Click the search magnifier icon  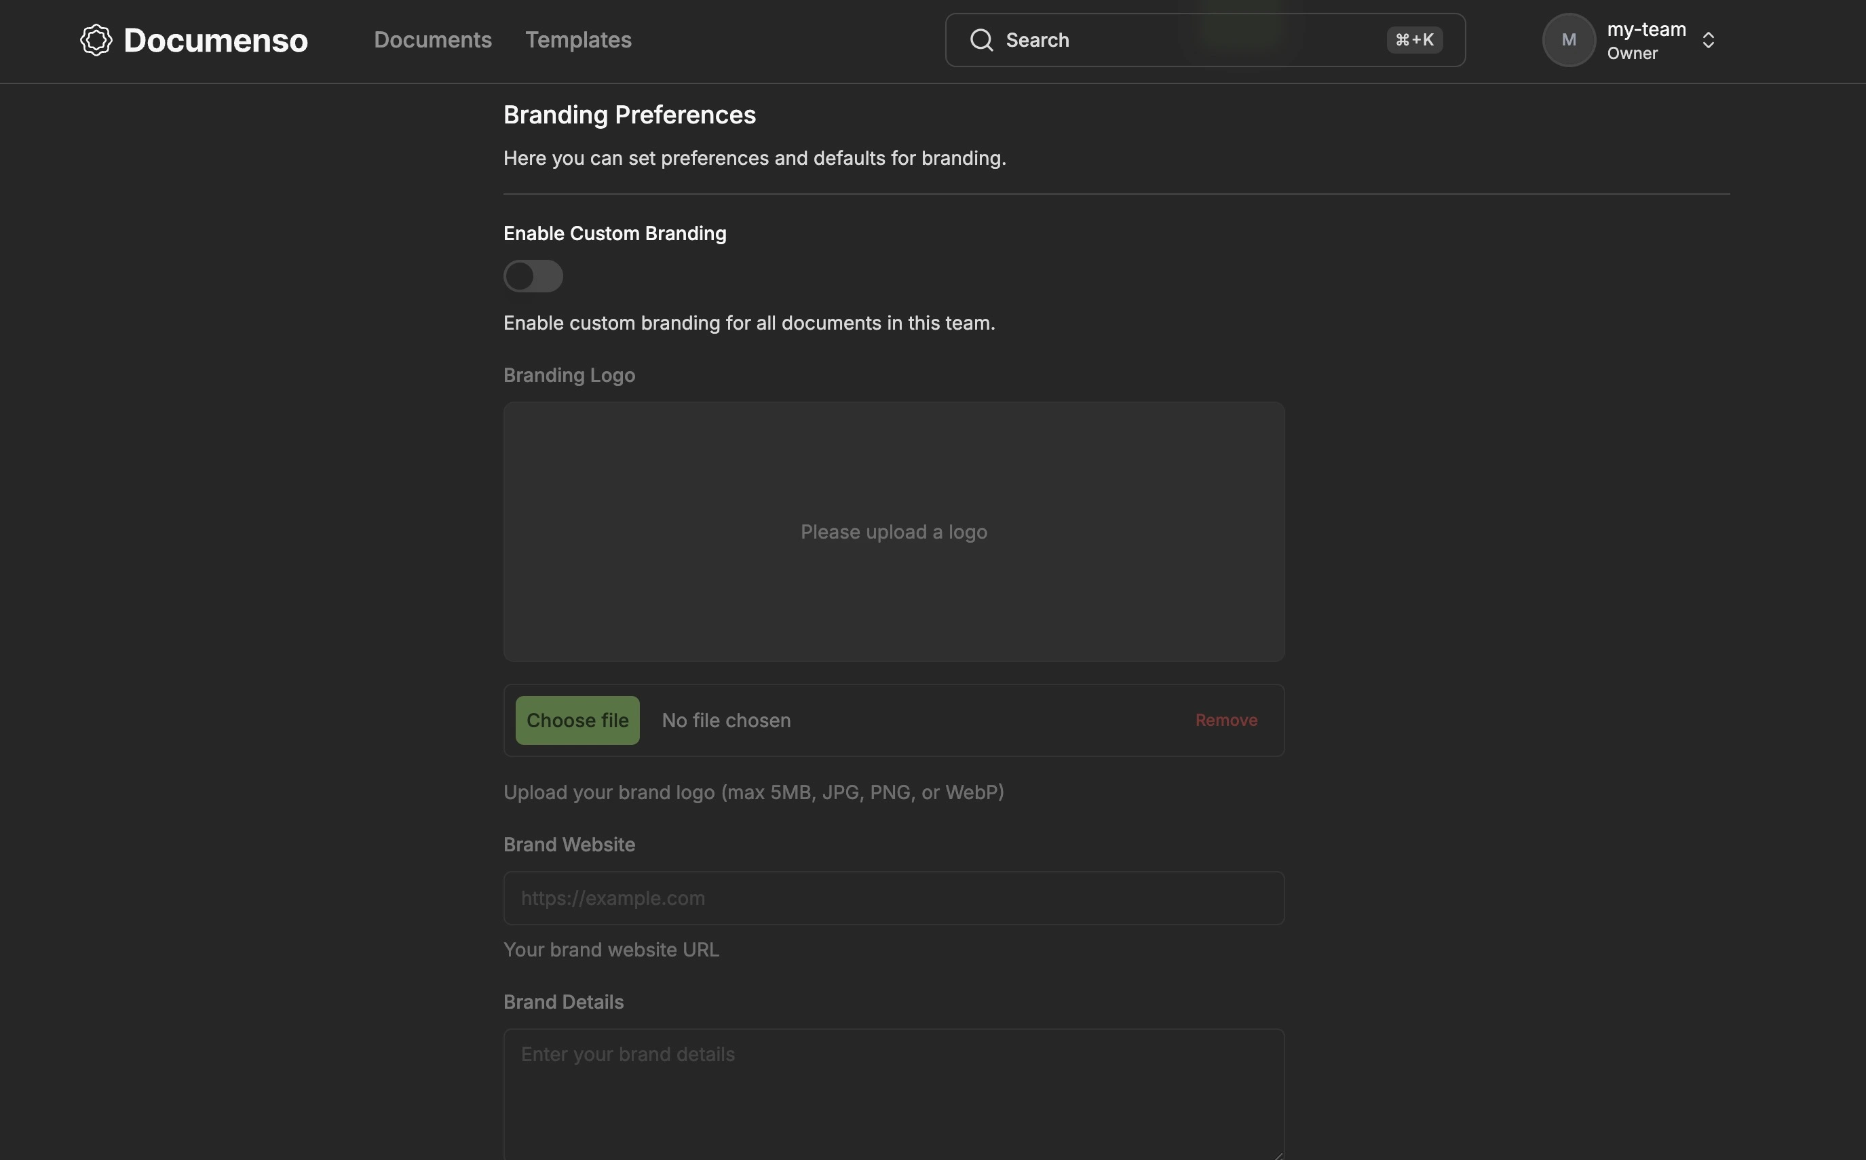(981, 40)
